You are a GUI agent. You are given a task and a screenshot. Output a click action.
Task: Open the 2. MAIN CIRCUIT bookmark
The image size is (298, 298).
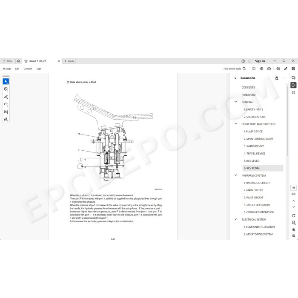pyautogui.click(x=253, y=190)
